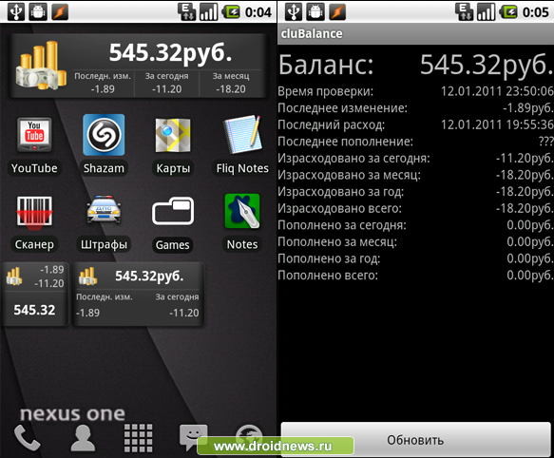The height and width of the screenshot is (458, 554).
Task: Tap the medium widget 545.32руб. balance
Action: tap(149, 276)
